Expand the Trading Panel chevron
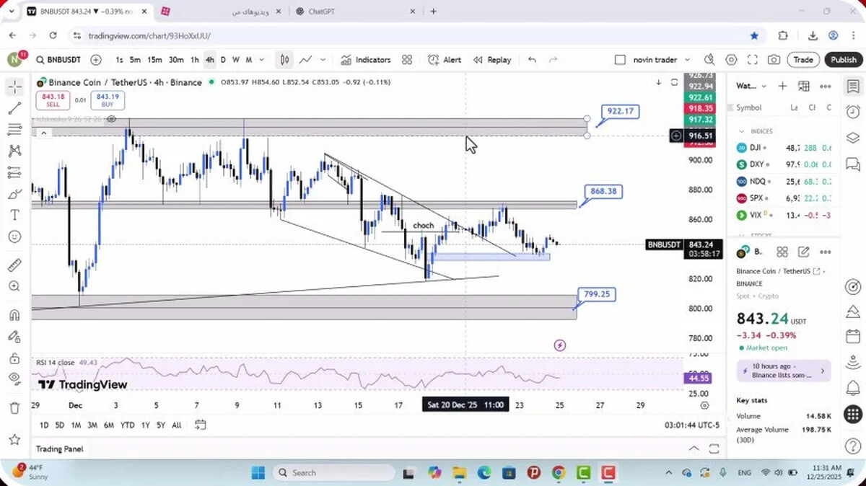866x486 pixels. [694, 449]
